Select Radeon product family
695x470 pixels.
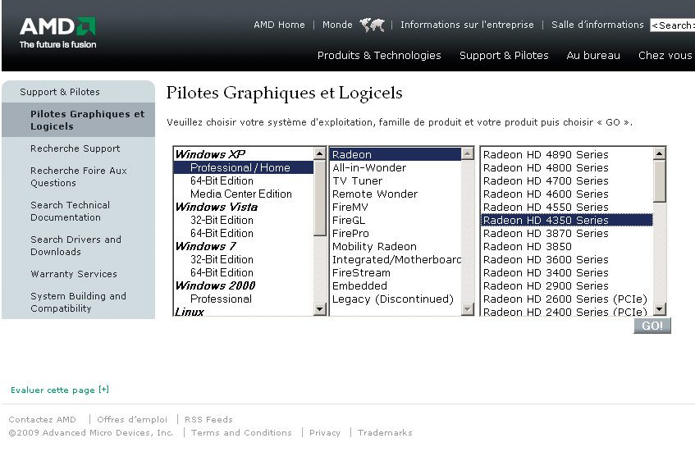396,154
